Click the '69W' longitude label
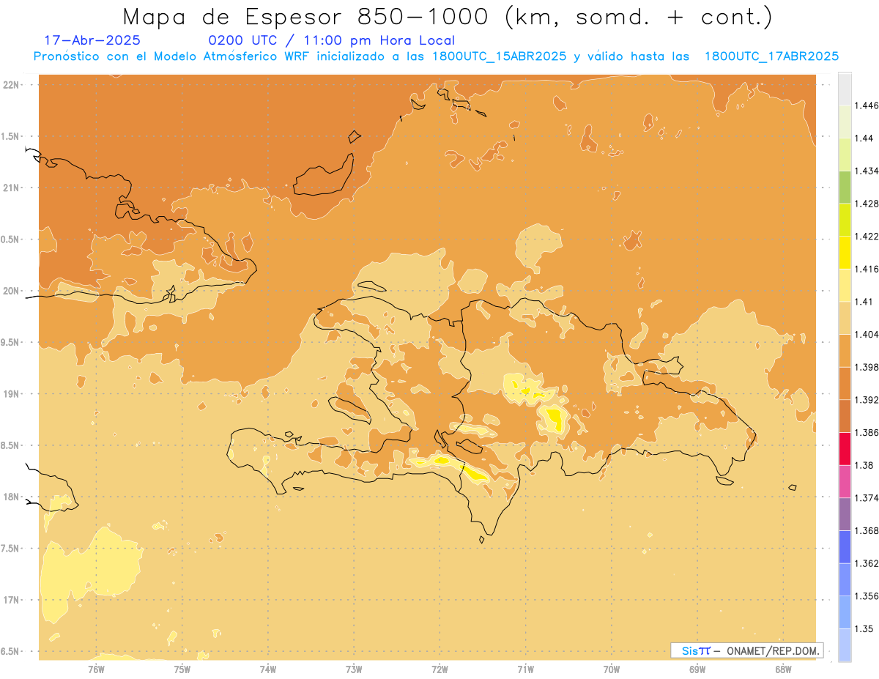 [x=697, y=669]
